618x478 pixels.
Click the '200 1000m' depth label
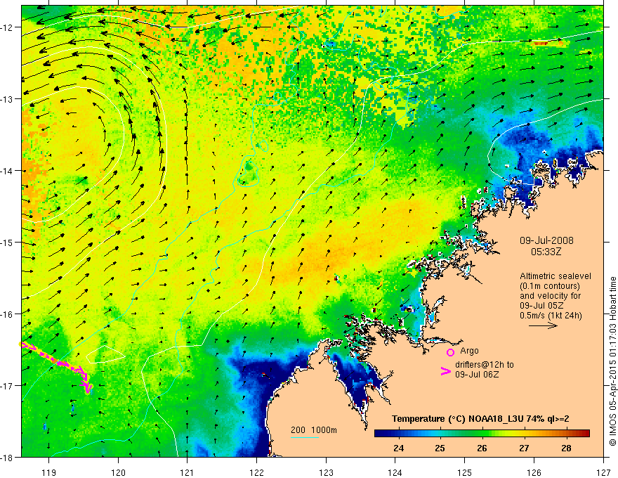pyautogui.click(x=314, y=430)
